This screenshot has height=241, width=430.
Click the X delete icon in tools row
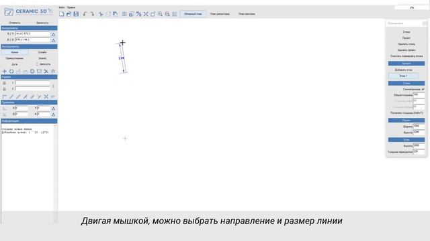[x=46, y=72]
